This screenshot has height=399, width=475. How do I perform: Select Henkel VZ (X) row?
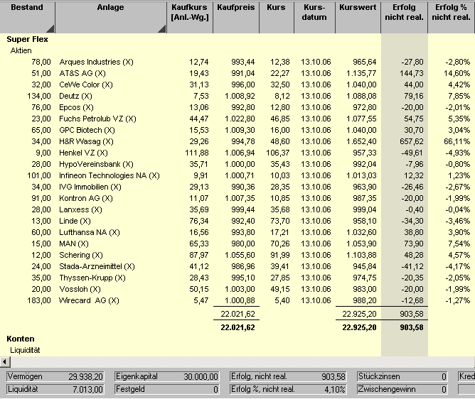[x=237, y=153]
